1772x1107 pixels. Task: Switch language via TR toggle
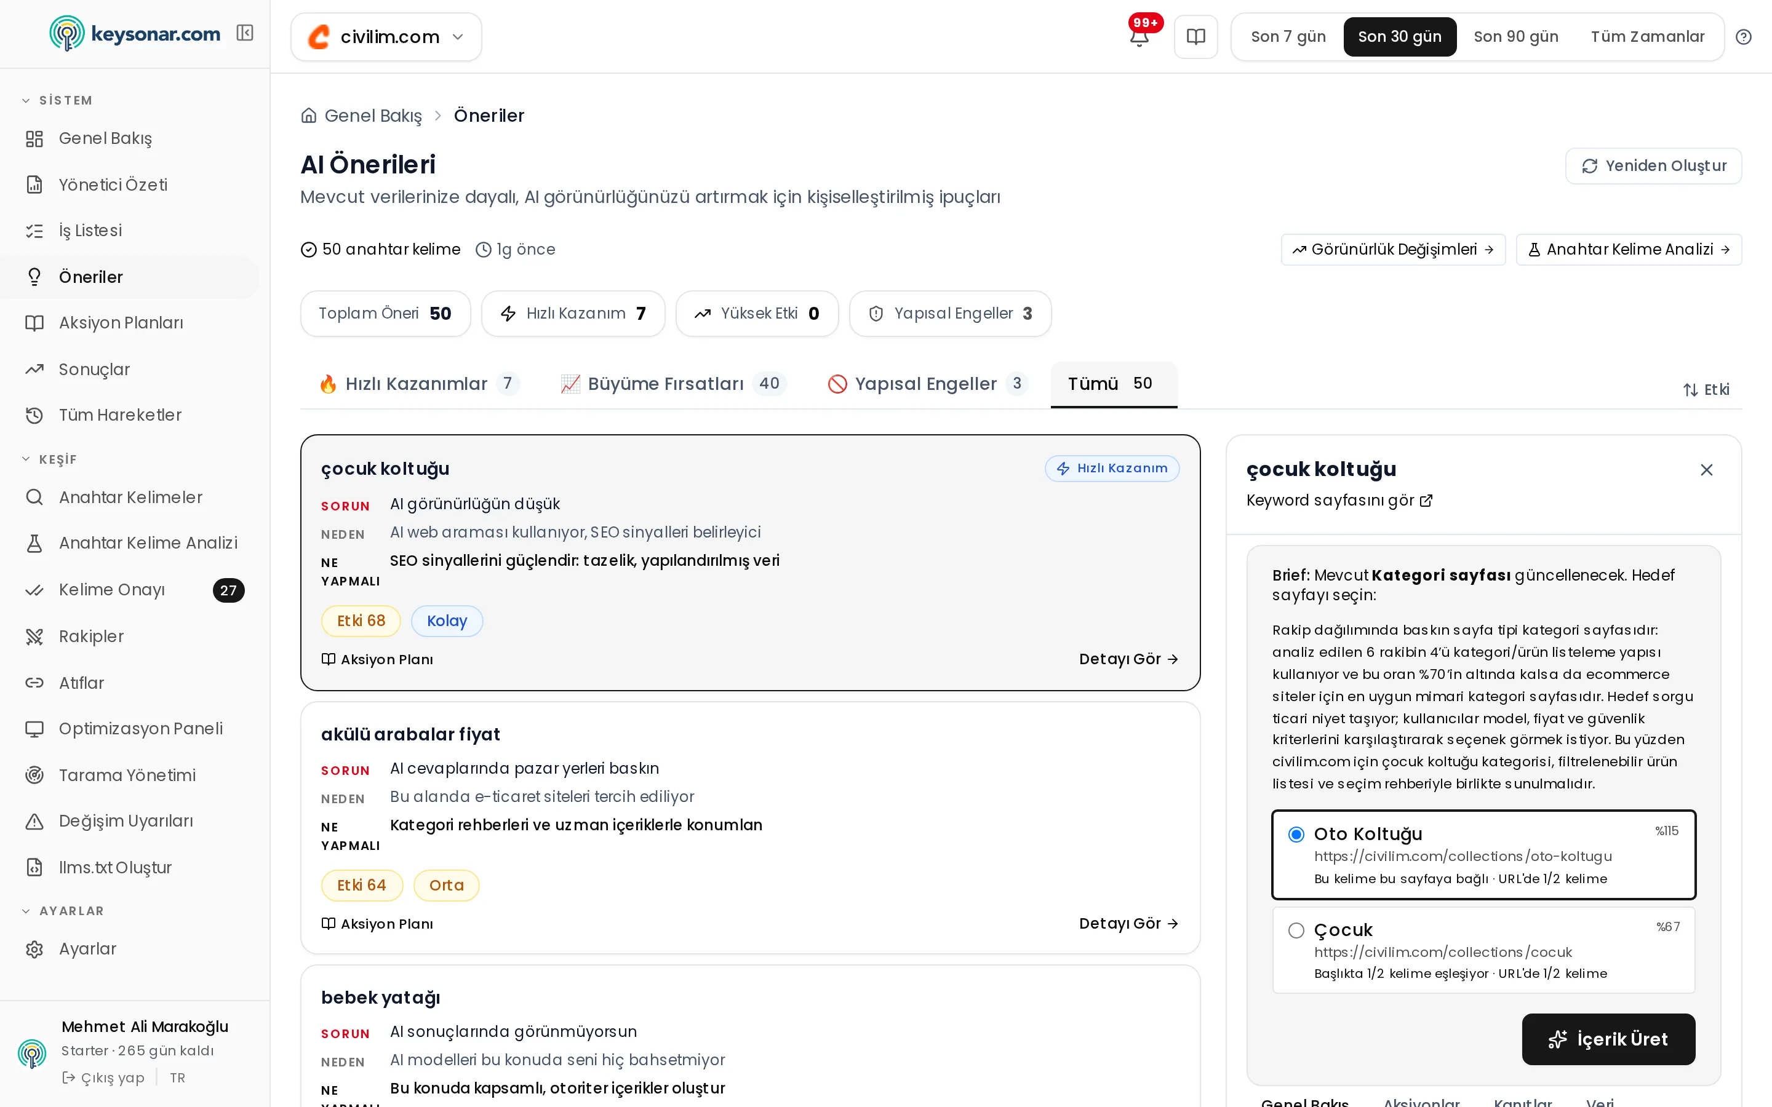(x=177, y=1077)
